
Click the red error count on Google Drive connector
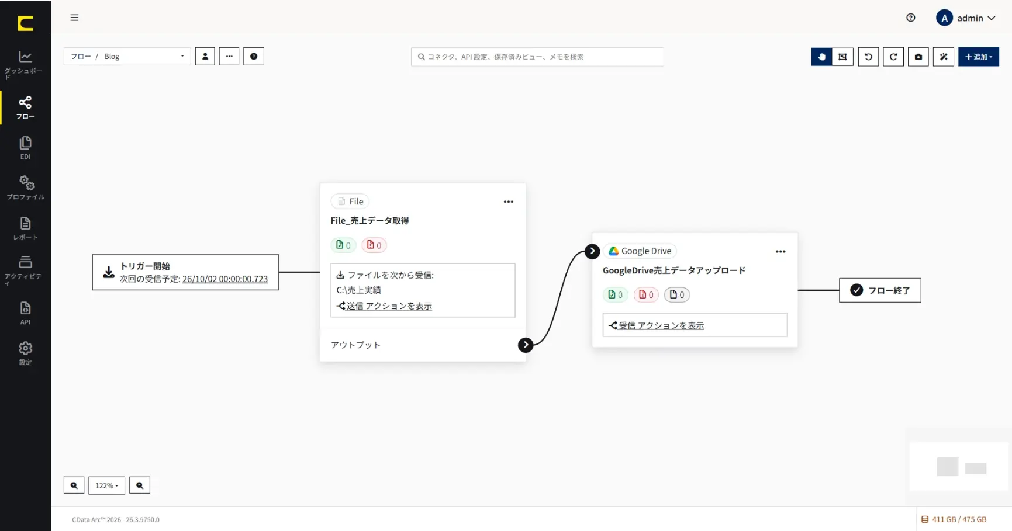[x=646, y=294]
